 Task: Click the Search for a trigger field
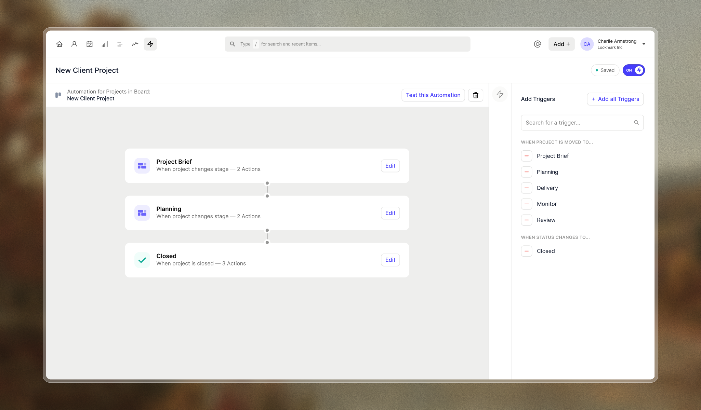pos(578,123)
